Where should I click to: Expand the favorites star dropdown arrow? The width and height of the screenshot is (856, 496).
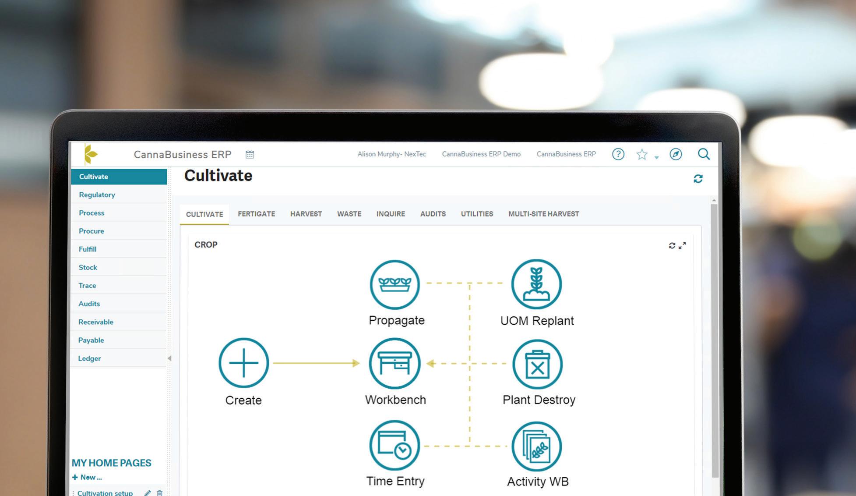click(656, 157)
